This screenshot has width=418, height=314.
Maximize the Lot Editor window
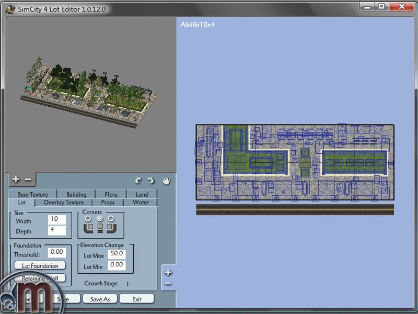point(382,6)
